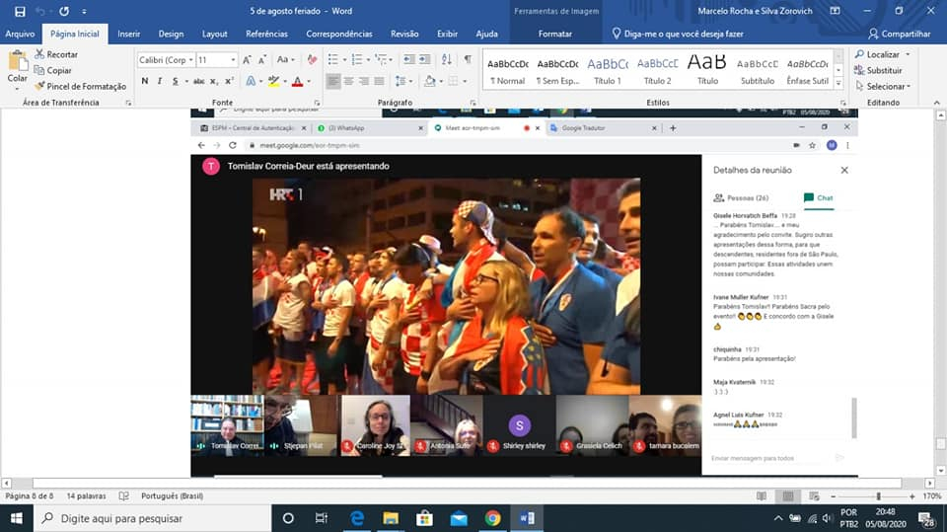Image resolution: width=947 pixels, height=532 pixels.
Task: Apply the Subtítulo style
Action: tap(758, 70)
